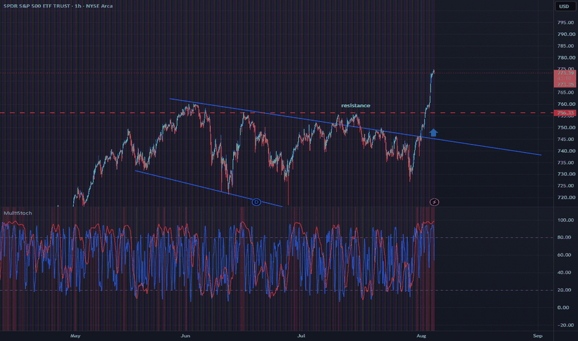Click 765.00 on the price axis
The image size is (578, 341).
coord(566,92)
